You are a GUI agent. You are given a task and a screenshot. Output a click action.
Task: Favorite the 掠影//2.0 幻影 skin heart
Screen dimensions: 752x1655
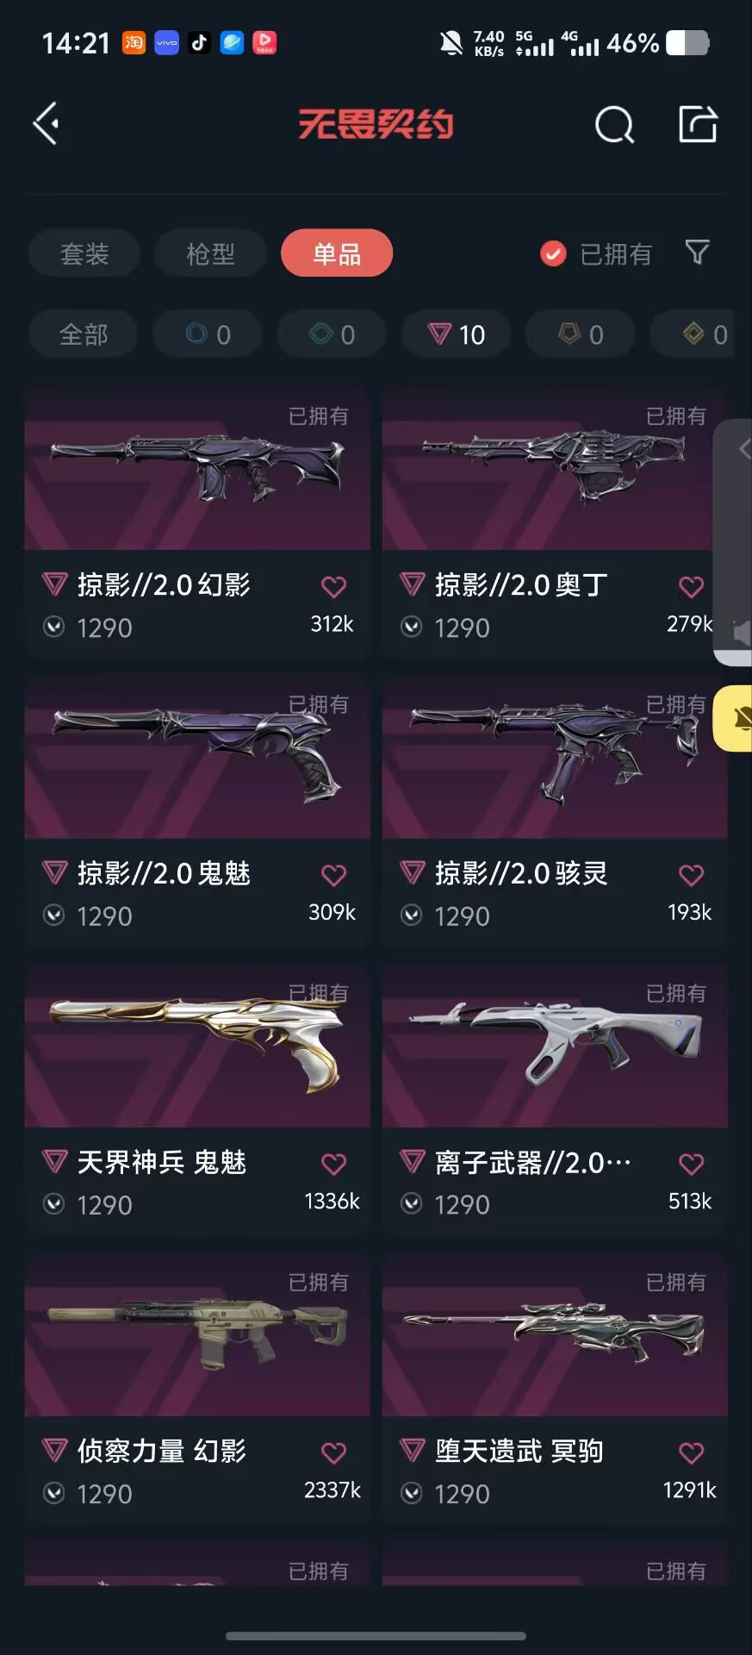pos(333,587)
